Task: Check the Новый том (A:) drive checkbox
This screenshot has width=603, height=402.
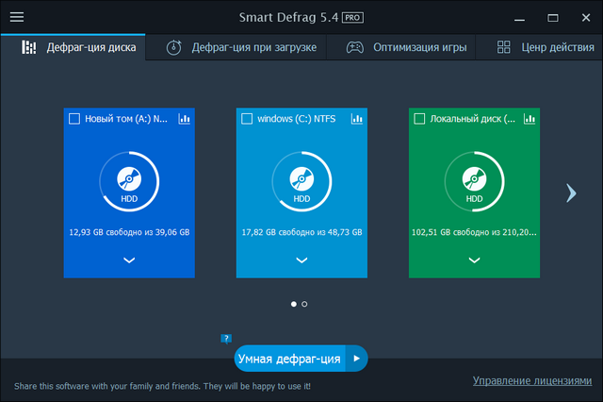Action: [74, 119]
